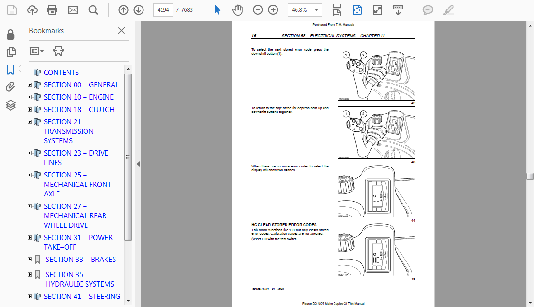Expand SECTION 41 – STEERING bookmark
Screen dimensions: 534x307
pos(29,296)
